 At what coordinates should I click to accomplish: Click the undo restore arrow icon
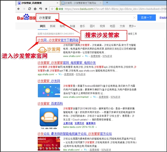tap(41, 9)
